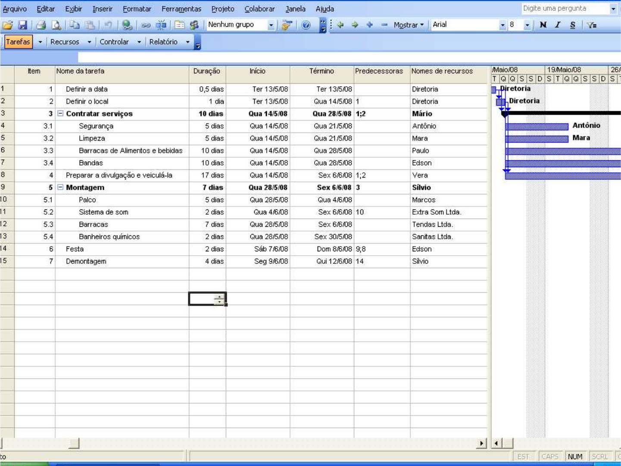Click the Print icon
Viewport: 621px width, 466px height.
tap(41, 25)
